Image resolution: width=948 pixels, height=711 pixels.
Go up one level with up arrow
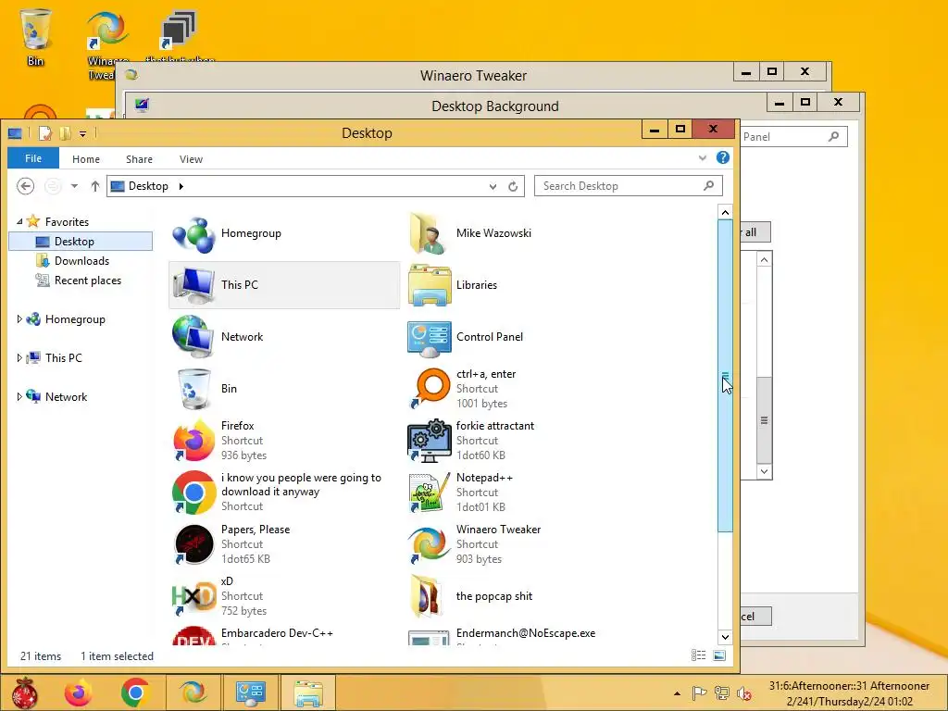tap(95, 186)
